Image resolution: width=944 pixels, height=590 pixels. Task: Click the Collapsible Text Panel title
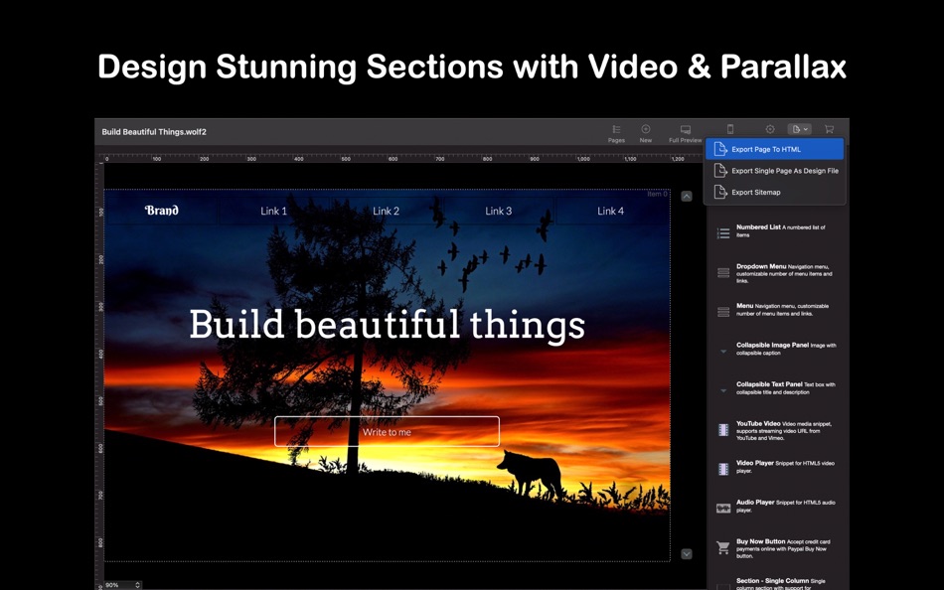click(x=769, y=384)
